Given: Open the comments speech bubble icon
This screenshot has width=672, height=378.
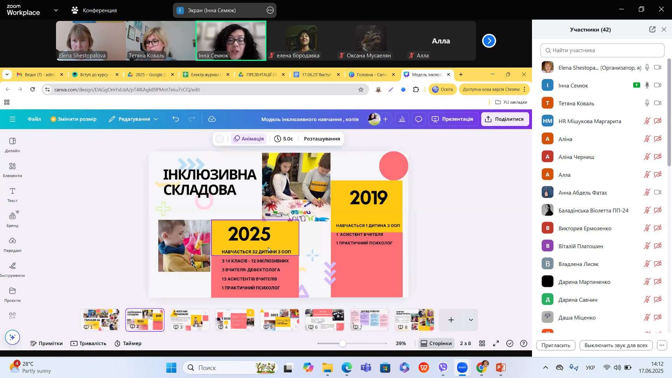Looking at the screenshot, I should (x=419, y=119).
